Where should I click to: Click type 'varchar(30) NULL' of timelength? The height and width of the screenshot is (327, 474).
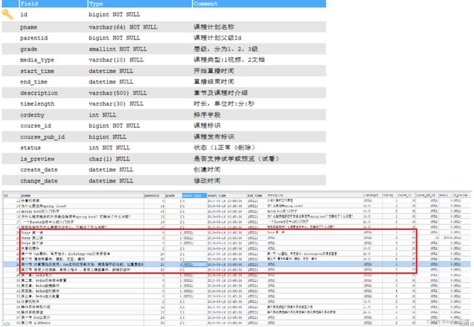tap(116, 104)
